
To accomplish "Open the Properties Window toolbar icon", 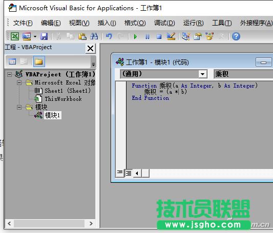I will tap(198, 36).
